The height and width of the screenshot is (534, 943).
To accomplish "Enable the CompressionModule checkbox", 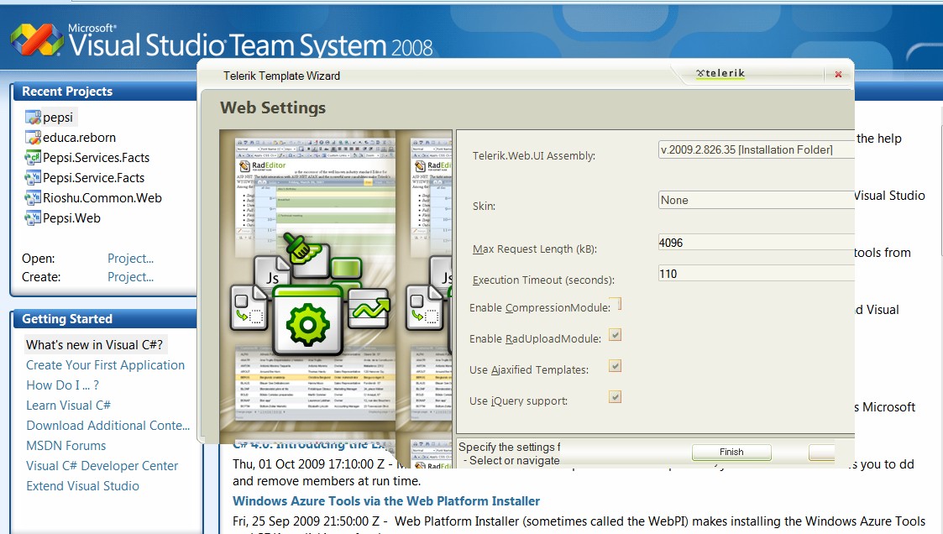I will [x=615, y=304].
